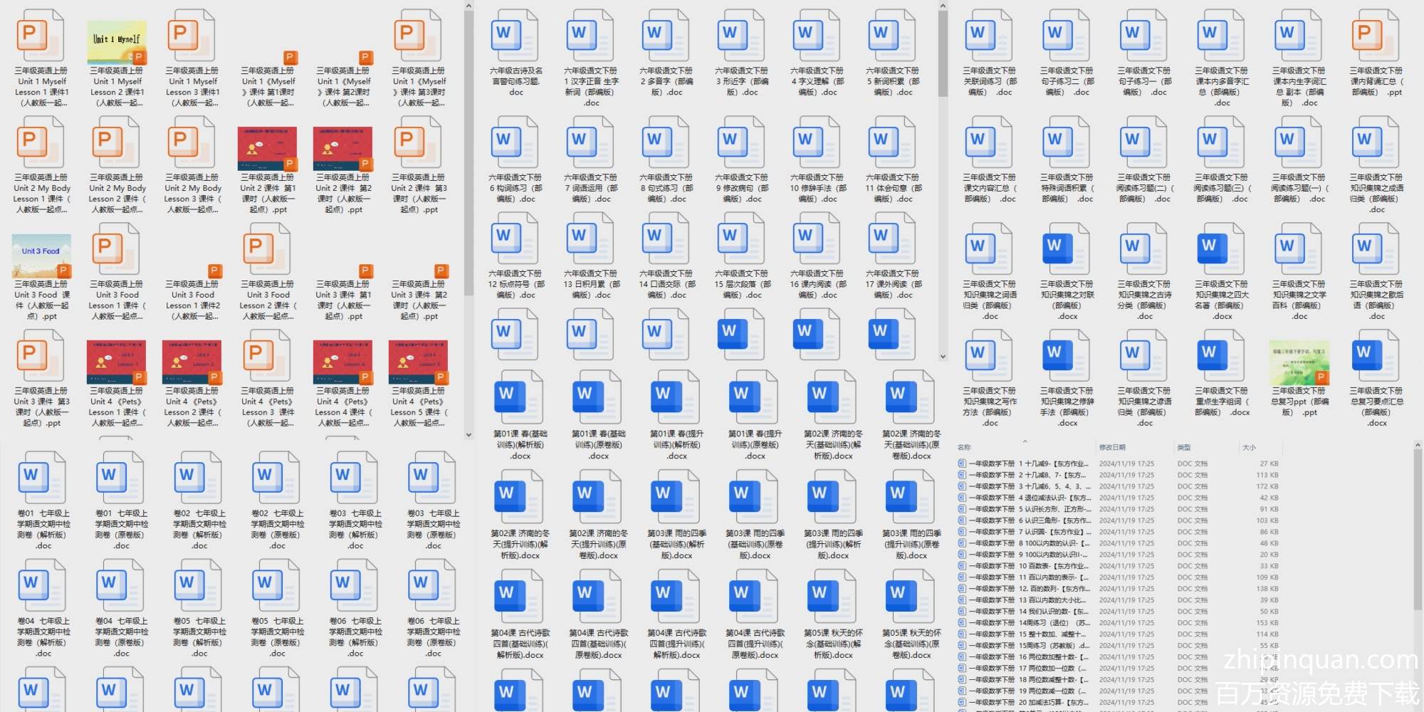Screen dimensions: 1424x712
Task: Click scroll-down arrow of the English PPT panel
Action: (x=468, y=434)
